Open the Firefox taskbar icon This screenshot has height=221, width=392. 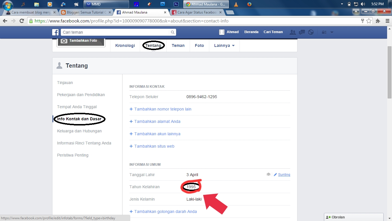pos(249,4)
